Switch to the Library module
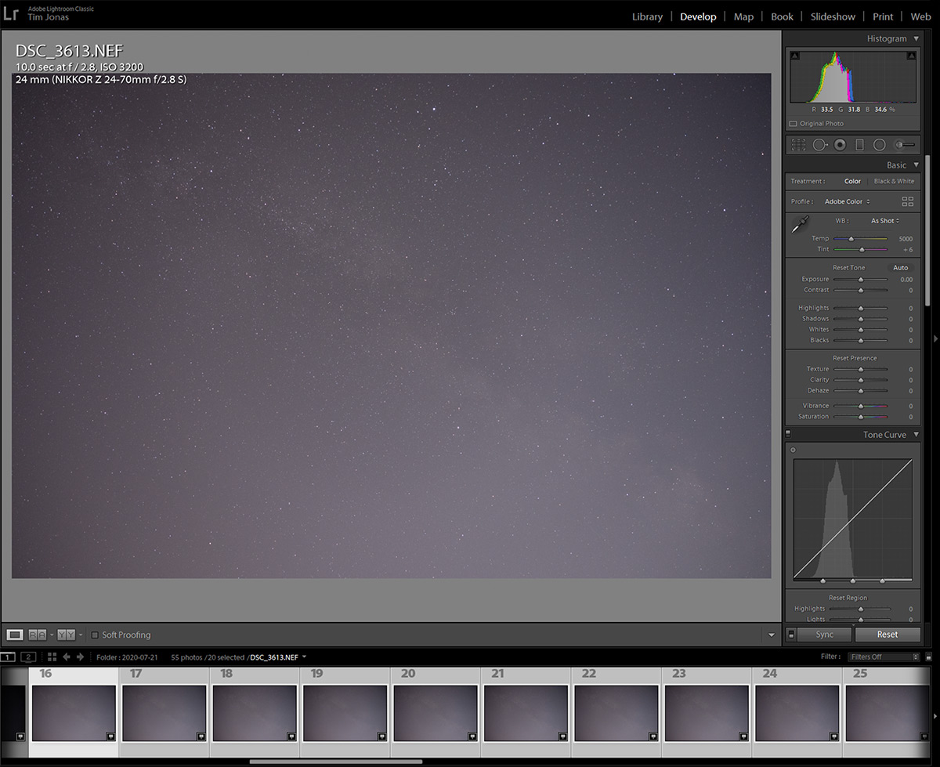The image size is (940, 767). click(x=647, y=16)
